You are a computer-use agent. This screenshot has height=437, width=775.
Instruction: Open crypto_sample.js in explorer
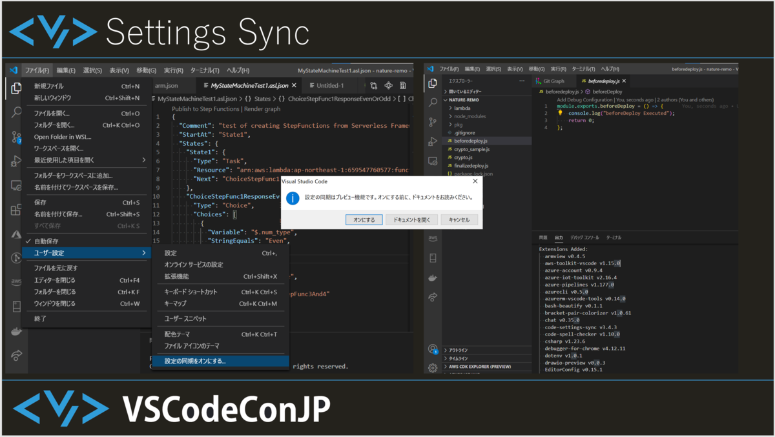[x=486, y=148]
